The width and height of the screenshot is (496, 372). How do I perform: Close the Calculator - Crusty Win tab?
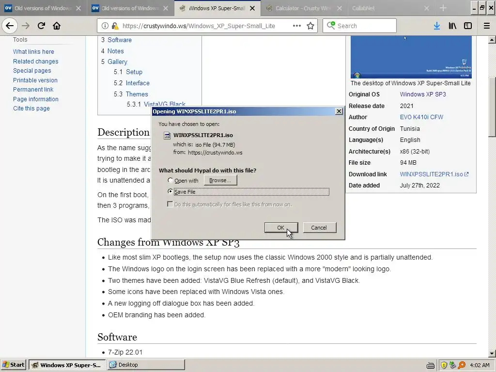pos(340,8)
